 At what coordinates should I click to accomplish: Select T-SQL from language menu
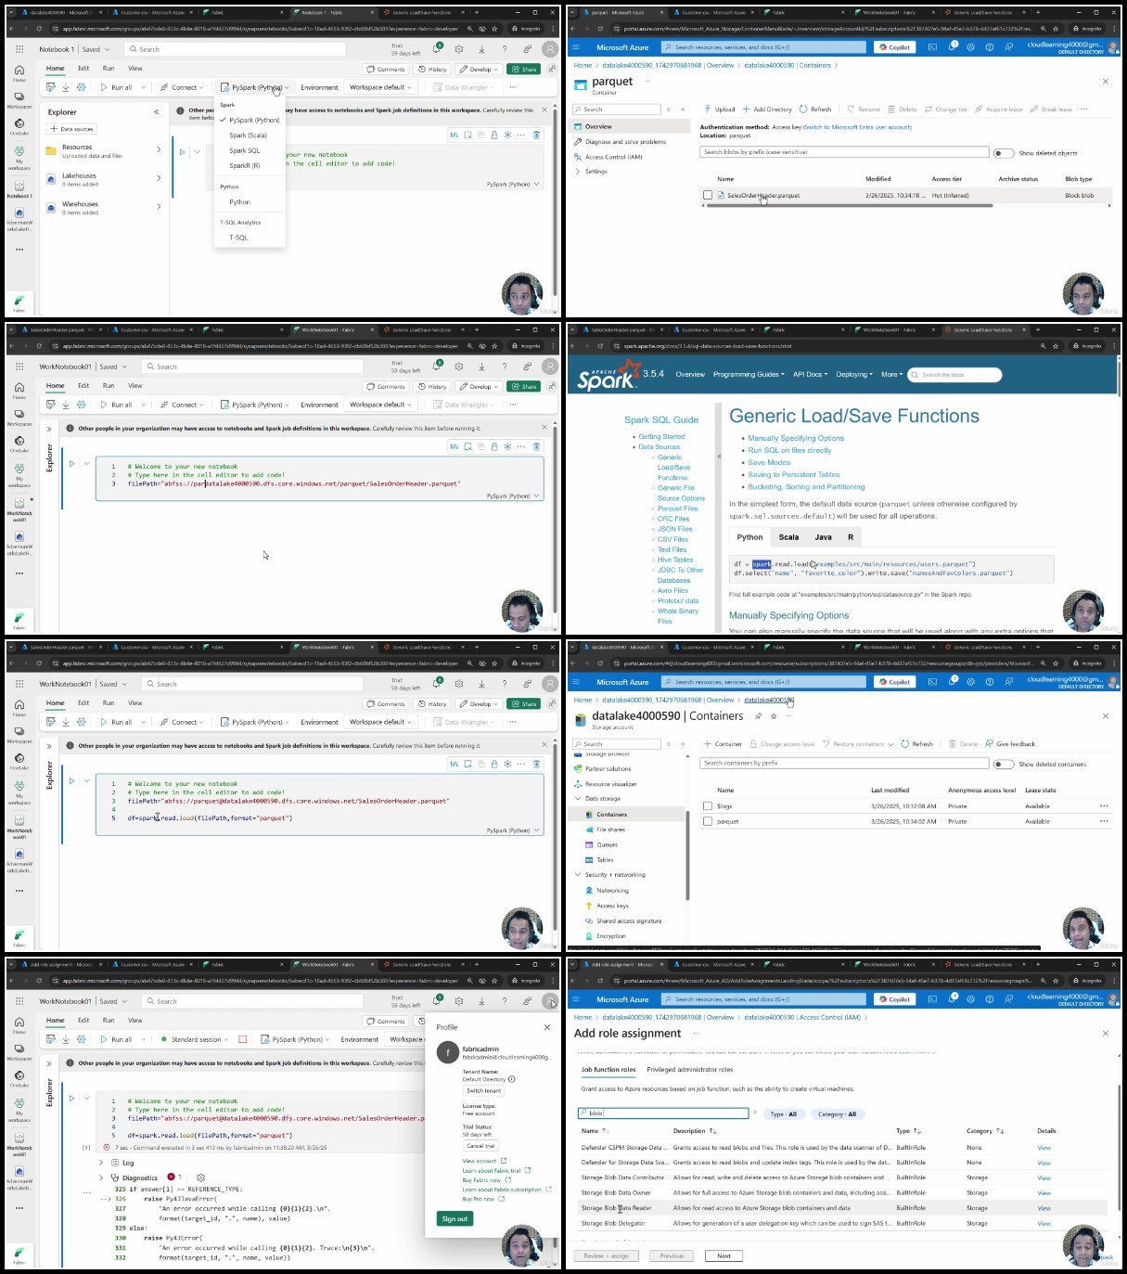tap(238, 238)
